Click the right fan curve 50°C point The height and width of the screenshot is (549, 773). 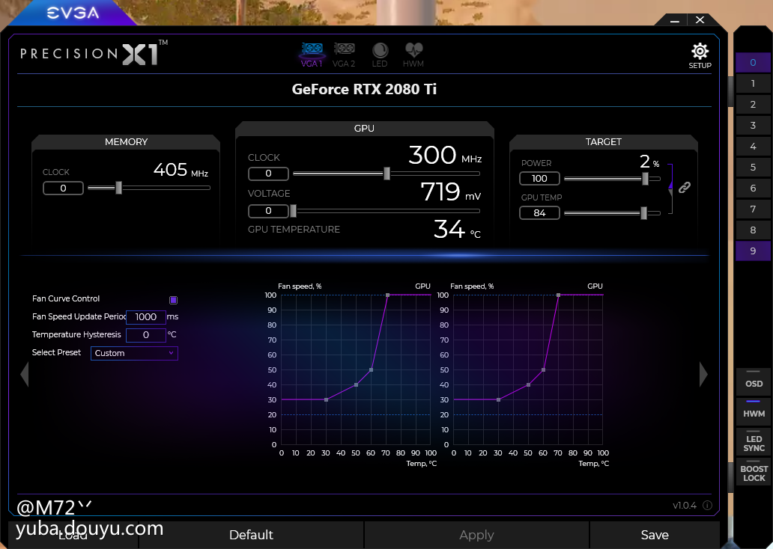529,384
